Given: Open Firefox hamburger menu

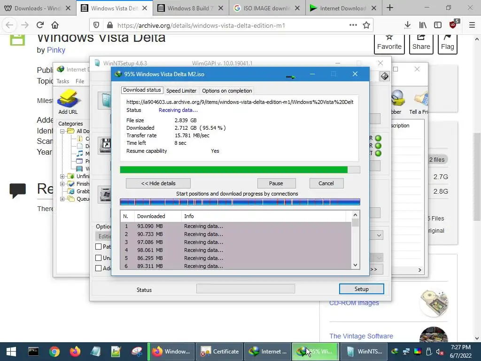Looking at the screenshot, I should point(472,25).
